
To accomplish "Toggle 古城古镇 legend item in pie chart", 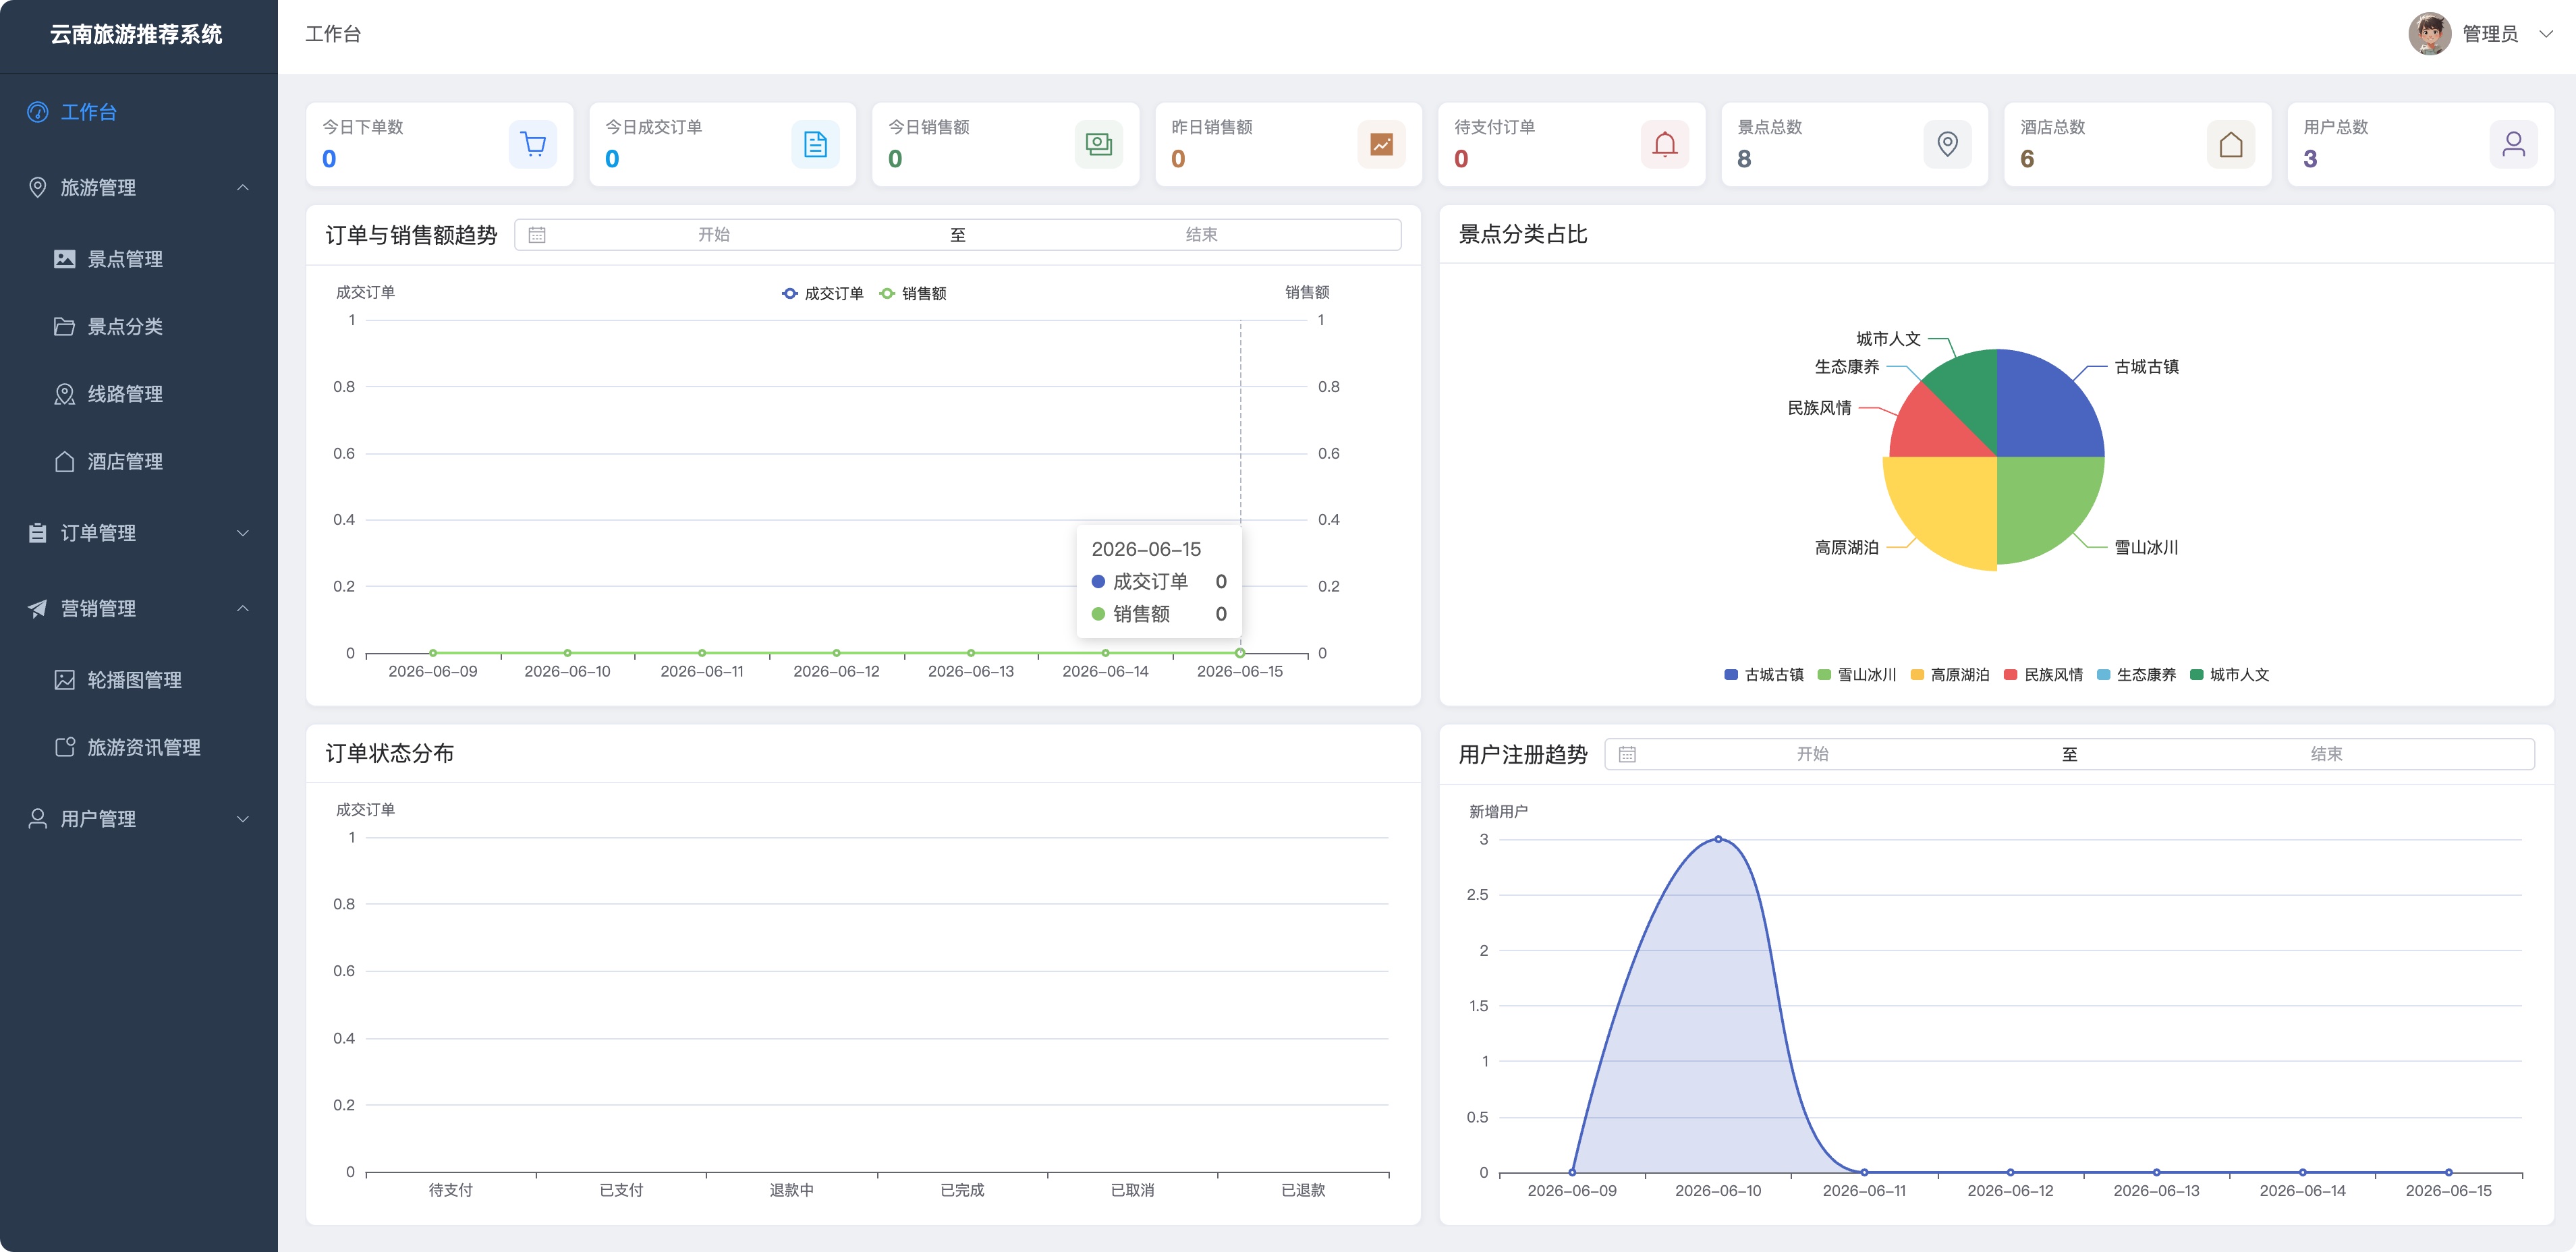I will (1763, 675).
